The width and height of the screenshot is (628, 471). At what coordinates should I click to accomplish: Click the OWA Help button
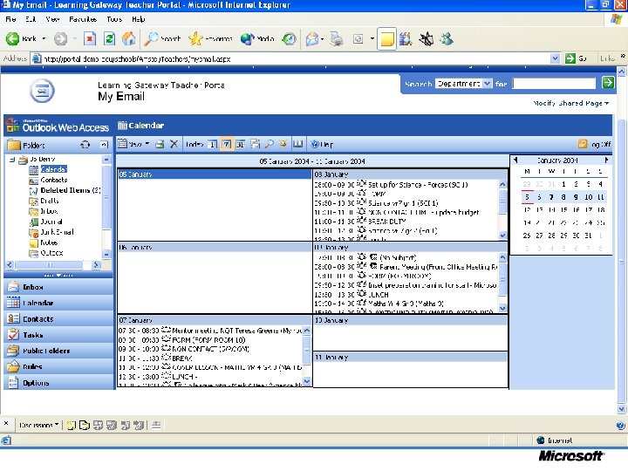point(322,144)
